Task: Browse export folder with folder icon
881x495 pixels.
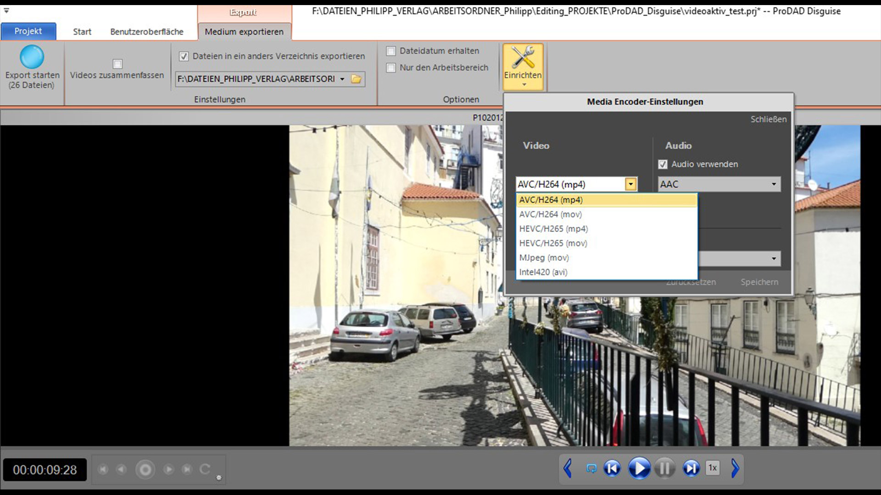Action: tap(356, 79)
